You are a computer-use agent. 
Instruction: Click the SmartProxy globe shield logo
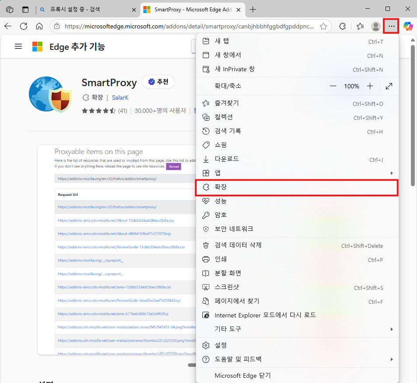50,94
